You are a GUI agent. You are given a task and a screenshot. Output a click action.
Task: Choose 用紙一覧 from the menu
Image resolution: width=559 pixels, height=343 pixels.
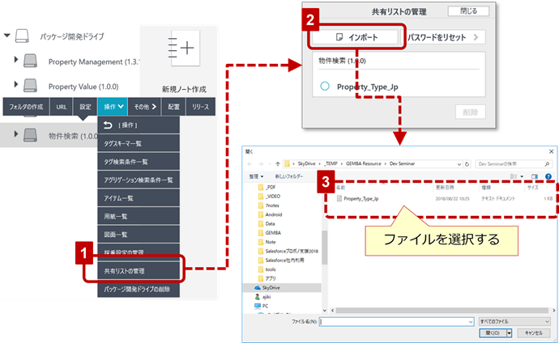tap(139, 216)
